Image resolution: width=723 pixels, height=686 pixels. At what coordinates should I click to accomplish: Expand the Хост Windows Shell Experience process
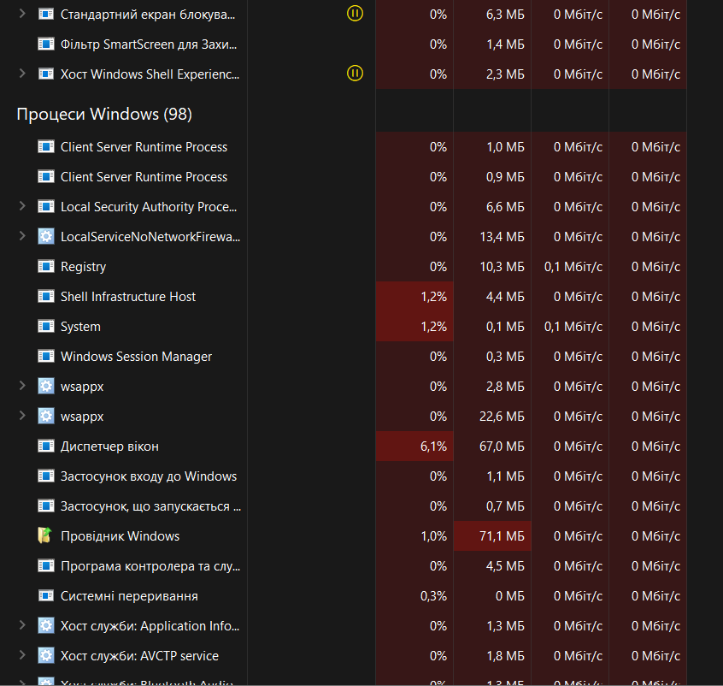[x=22, y=74]
